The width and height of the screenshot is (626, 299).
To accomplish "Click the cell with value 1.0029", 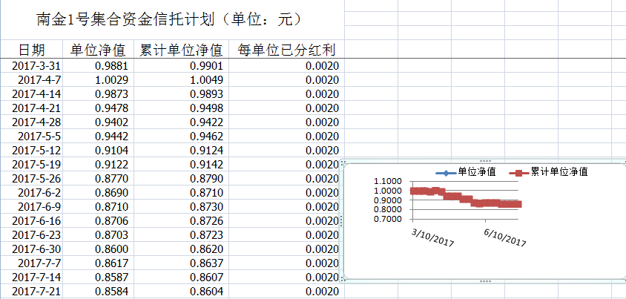I will [x=108, y=80].
